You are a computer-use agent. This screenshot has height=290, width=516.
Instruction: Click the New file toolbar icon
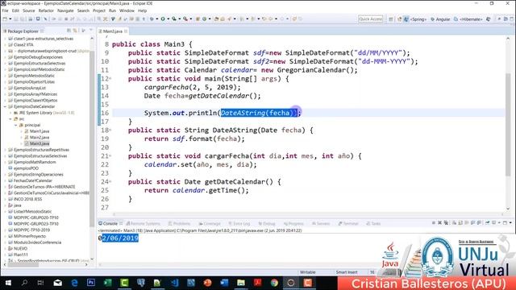[5, 19]
